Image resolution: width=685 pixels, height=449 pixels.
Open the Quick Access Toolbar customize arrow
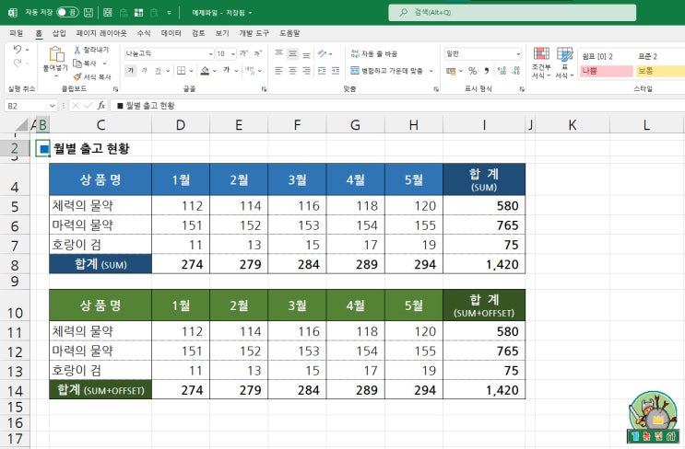[169, 13]
